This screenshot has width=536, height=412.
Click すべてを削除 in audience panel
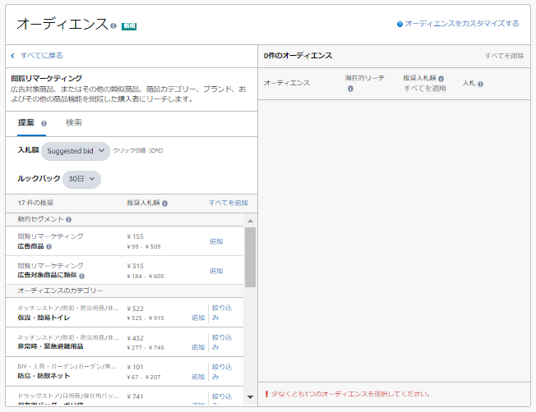[x=504, y=56]
